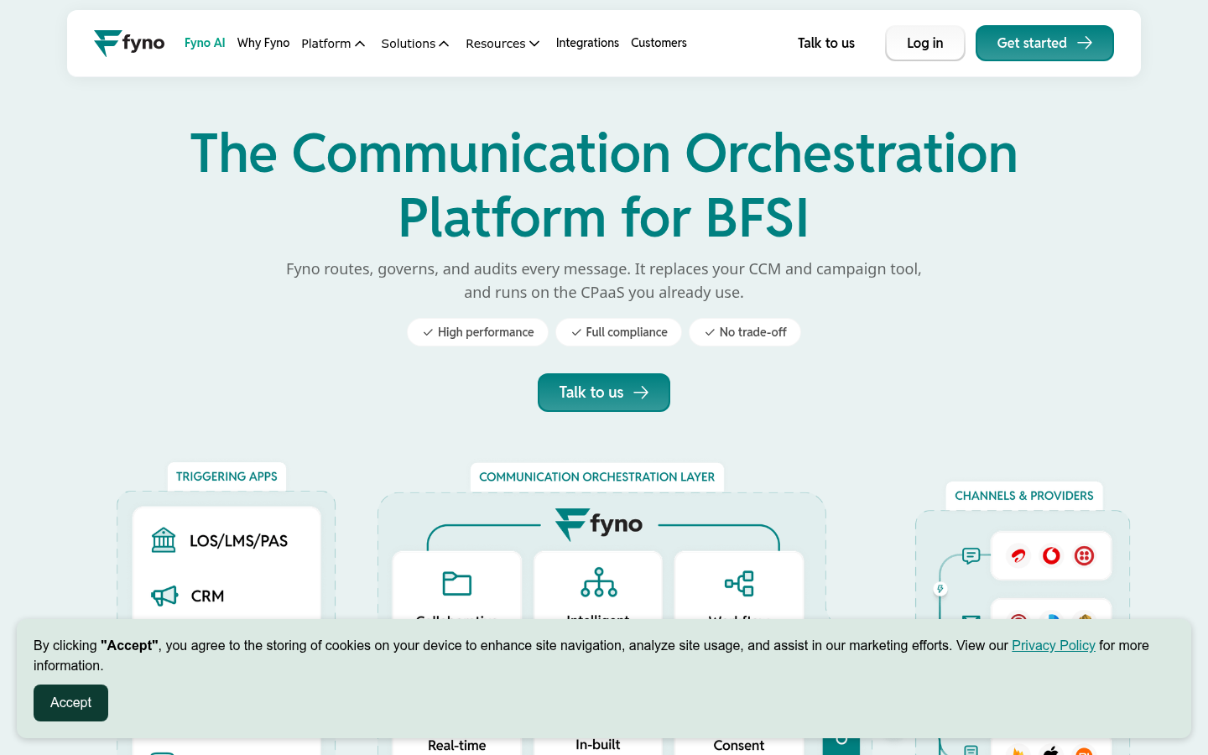This screenshot has width=1208, height=755.
Task: Click the TRIGGERING APPS label
Action: (x=226, y=476)
